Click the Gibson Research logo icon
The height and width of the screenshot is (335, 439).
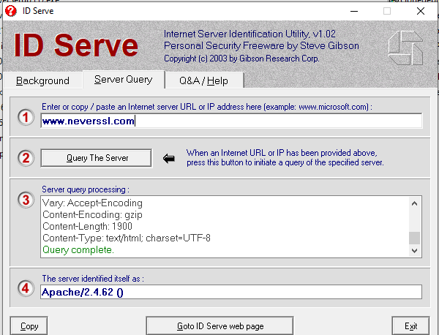pos(405,48)
